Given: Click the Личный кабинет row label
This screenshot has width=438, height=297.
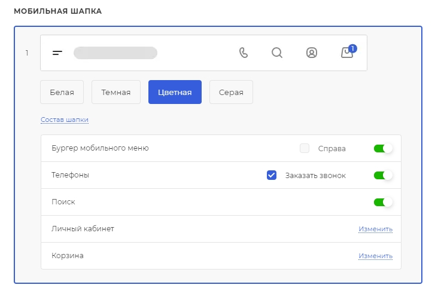Looking at the screenshot, I should pos(83,229).
